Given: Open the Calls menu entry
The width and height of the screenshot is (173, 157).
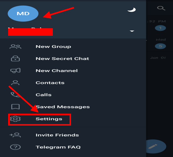Looking at the screenshot, I should pos(73,95).
